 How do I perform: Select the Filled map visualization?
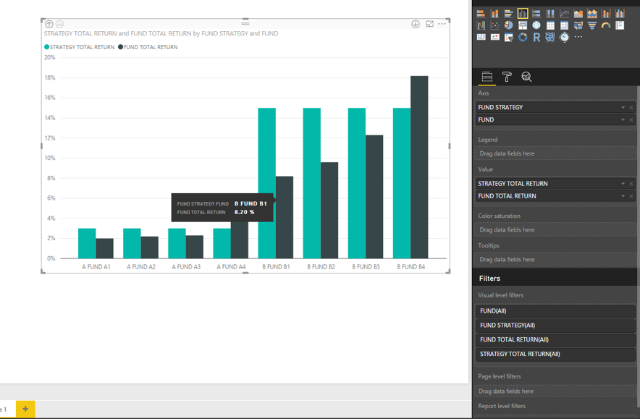click(x=578, y=25)
